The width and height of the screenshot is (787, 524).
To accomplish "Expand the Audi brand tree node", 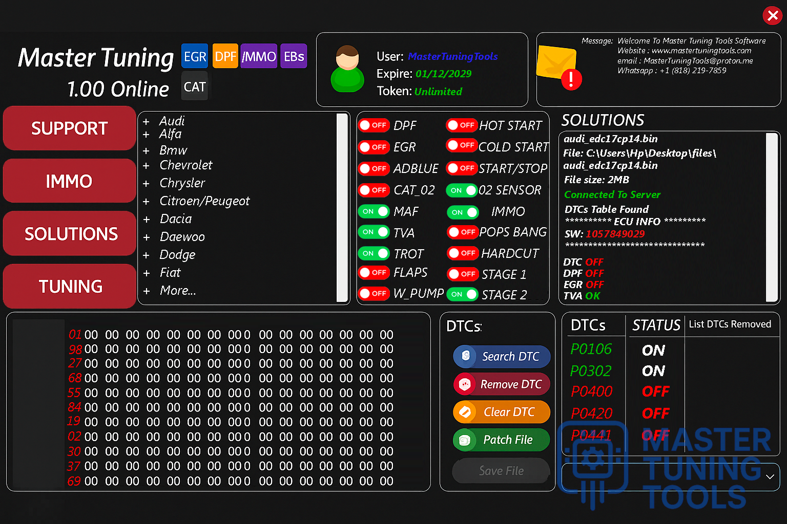I will pyautogui.click(x=147, y=122).
